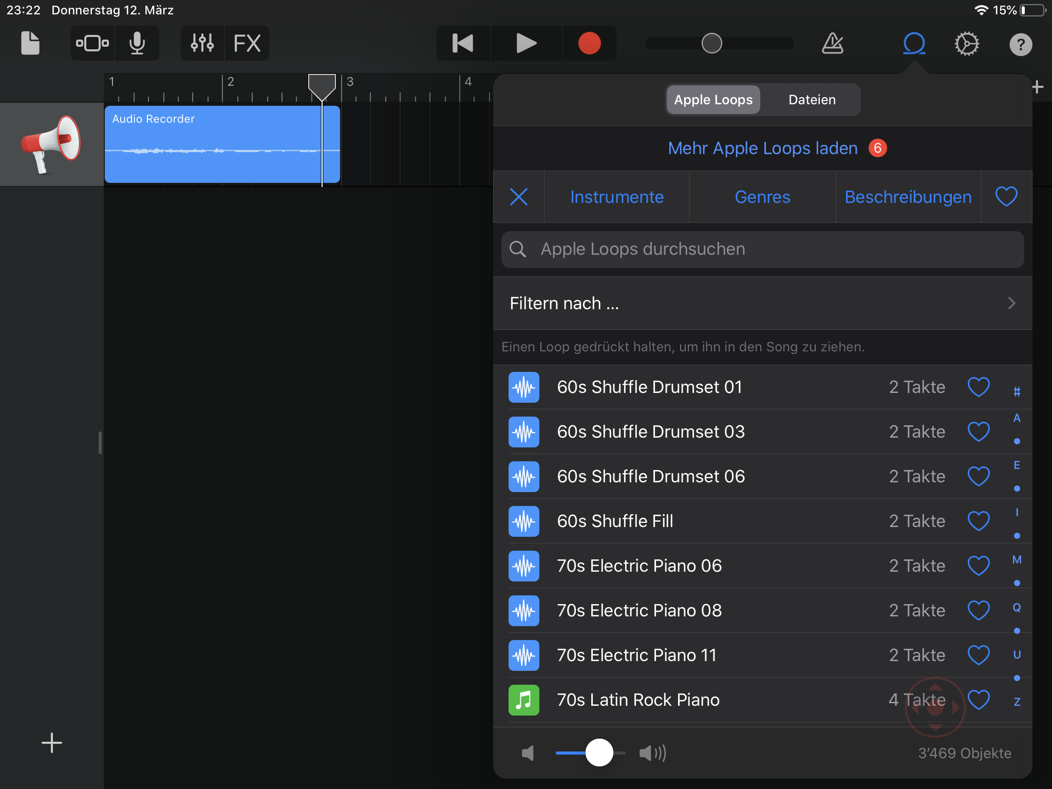Select the Apple Loops tab
1052x789 pixels.
point(713,100)
